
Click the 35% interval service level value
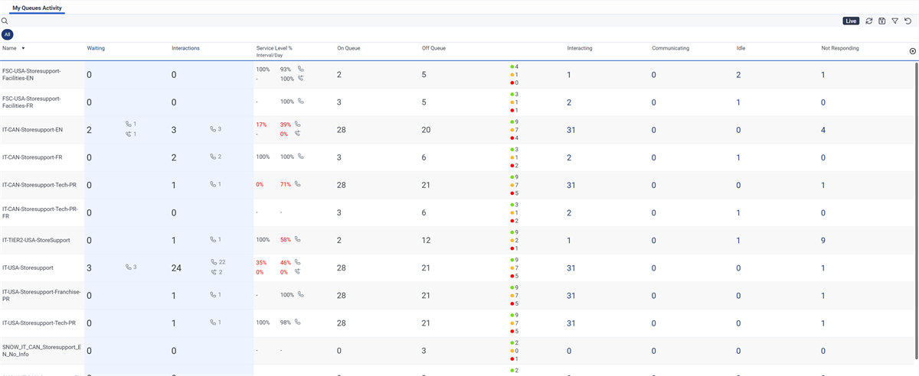click(261, 261)
